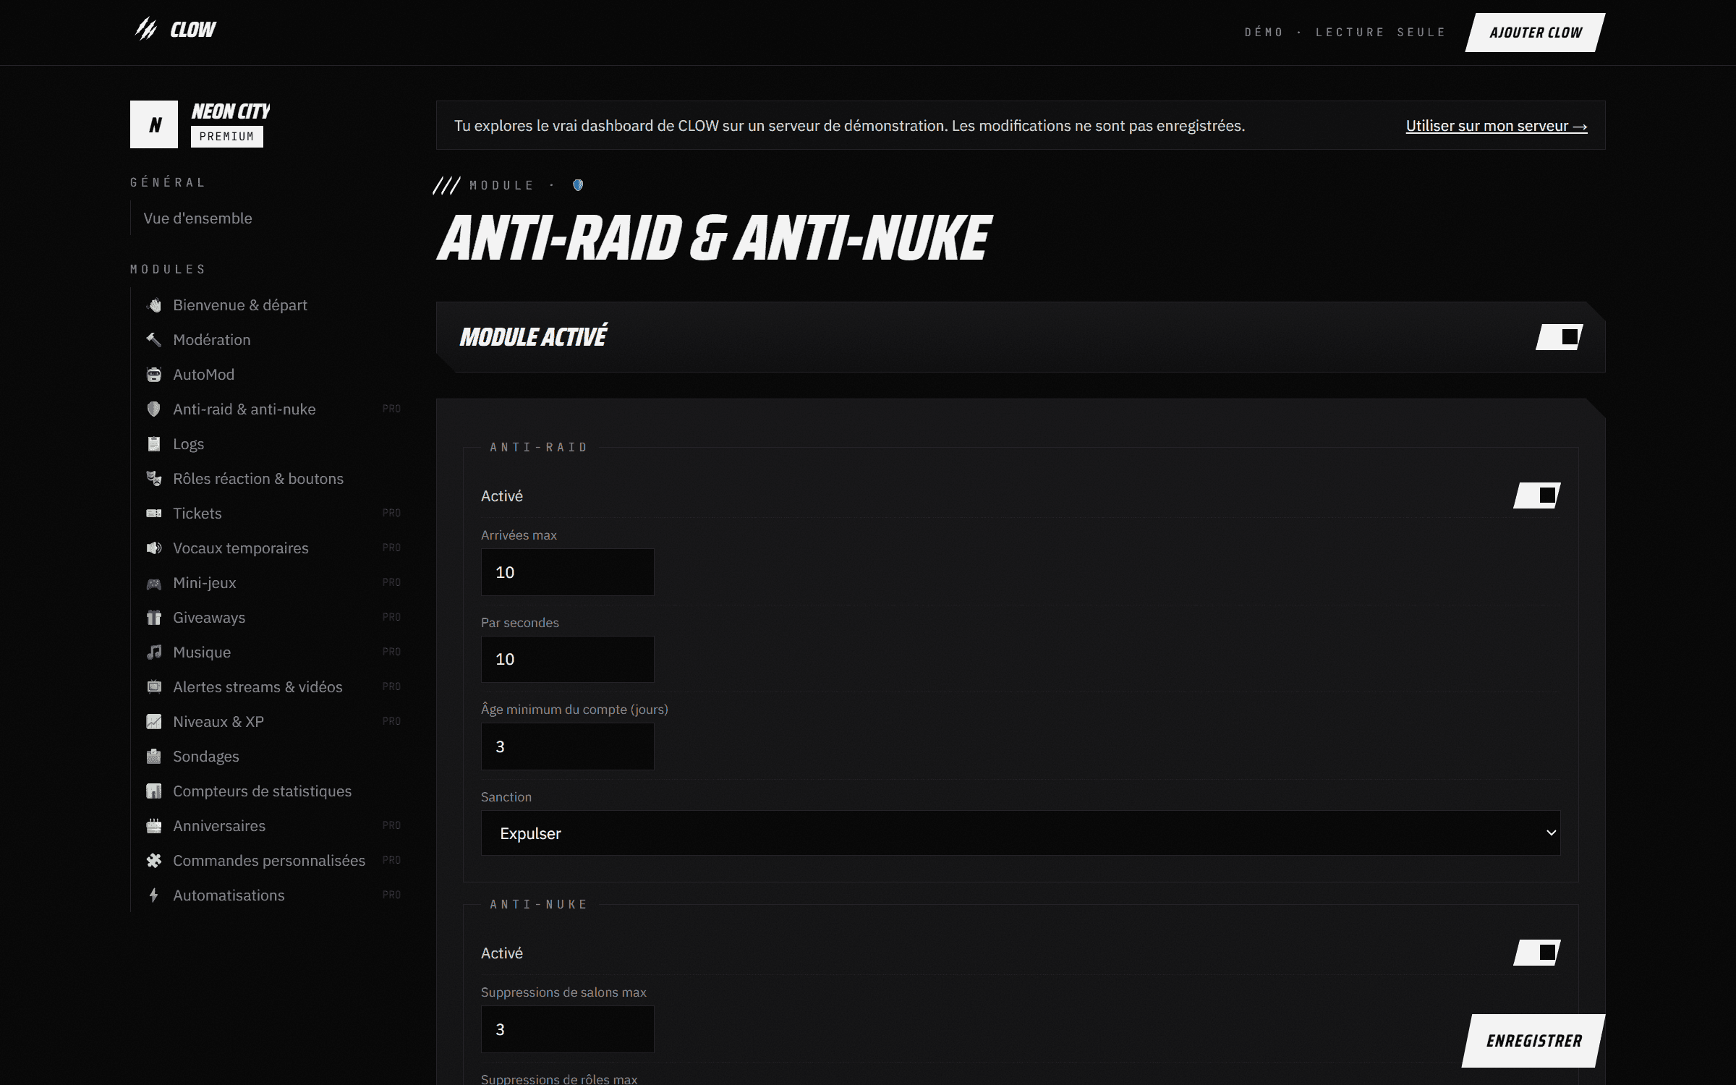The height and width of the screenshot is (1085, 1736).
Task: Click the Ajouter CLOW button
Action: 1535,33
